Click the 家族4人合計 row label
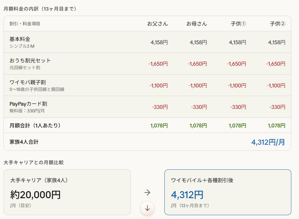 [x=24, y=142]
